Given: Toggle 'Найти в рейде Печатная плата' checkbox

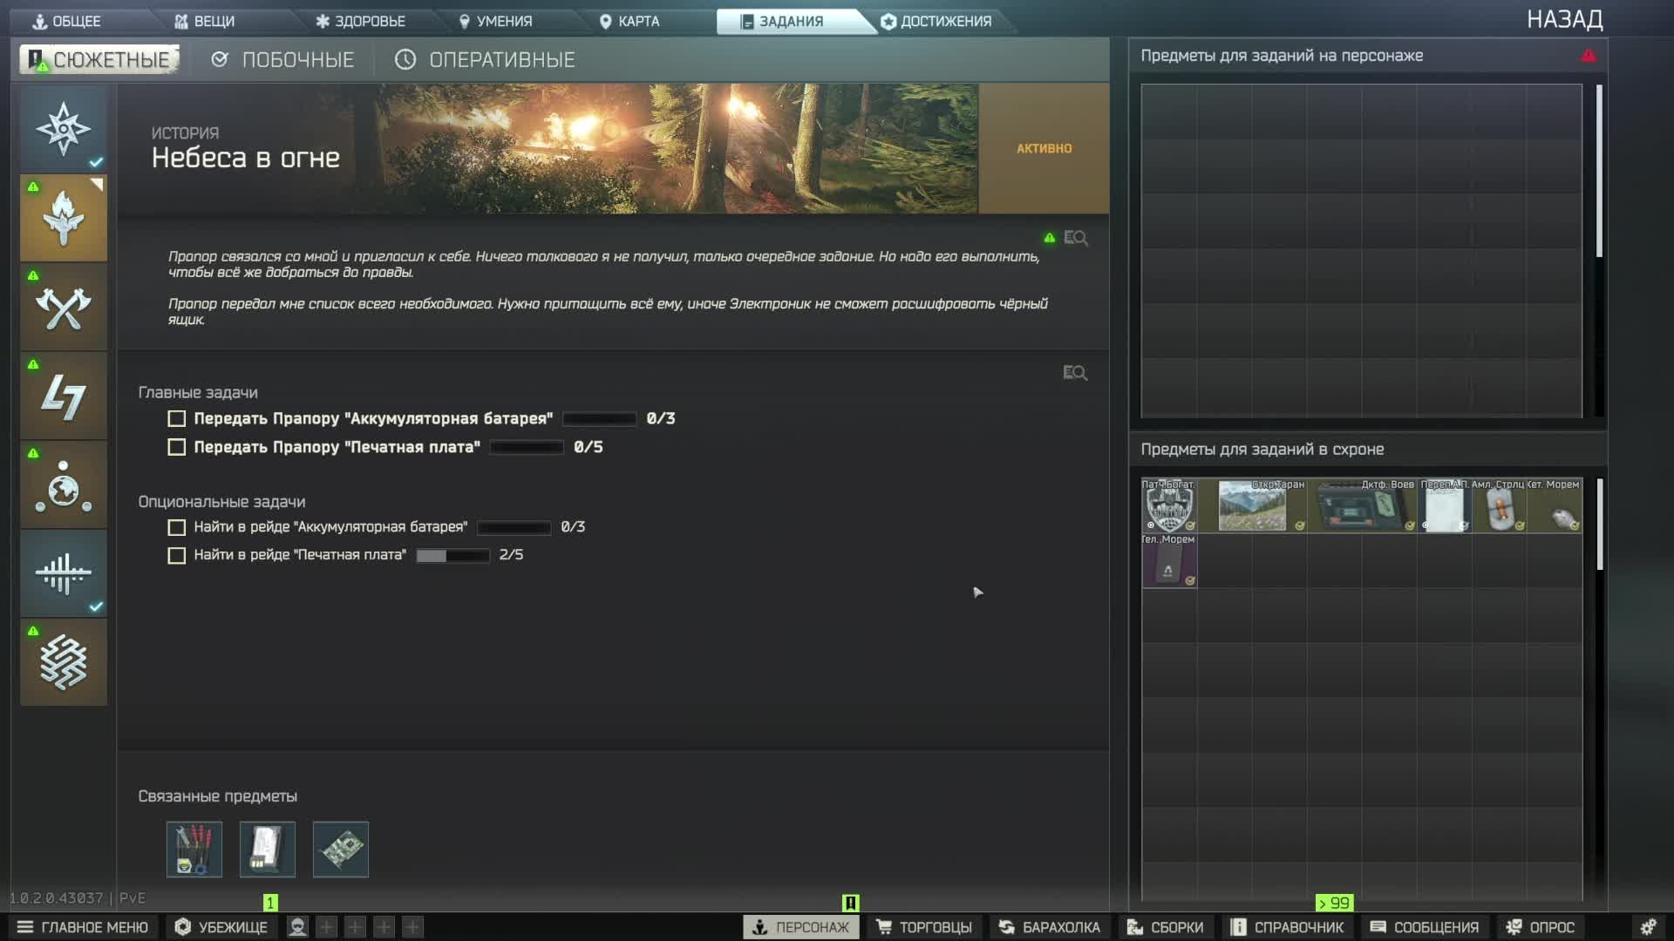Looking at the screenshot, I should (177, 556).
